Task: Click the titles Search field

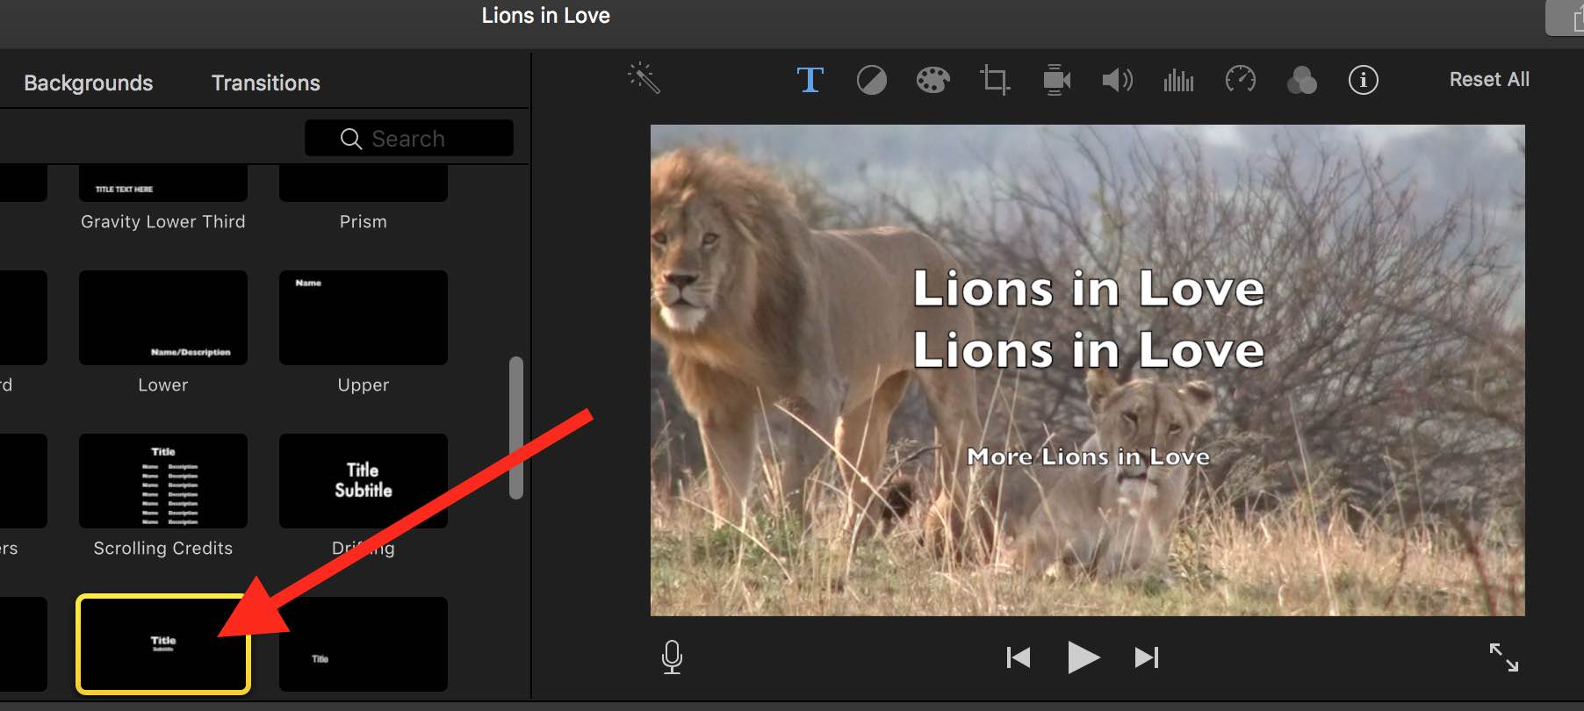Action: point(409,139)
